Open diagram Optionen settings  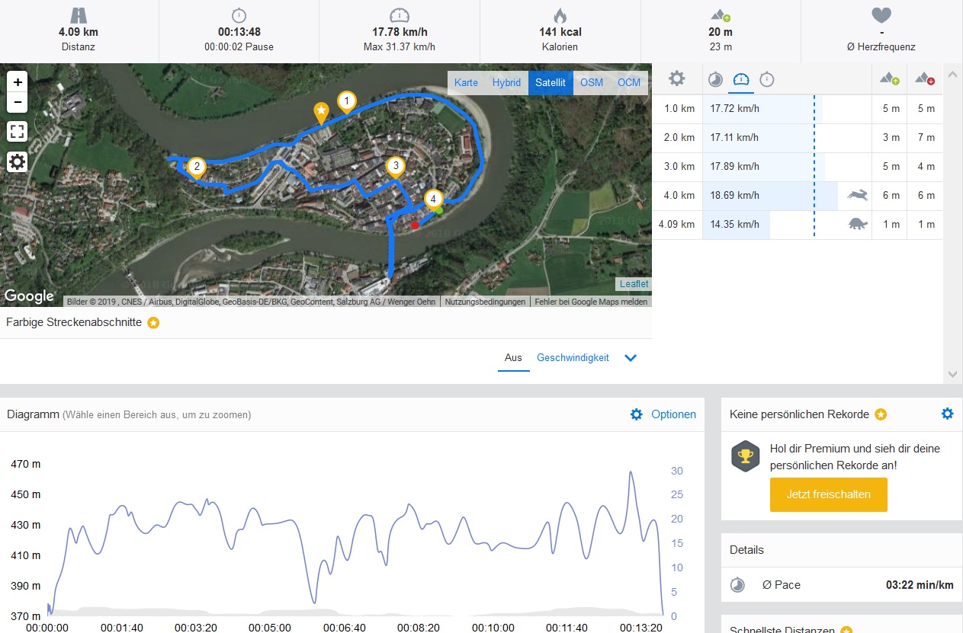pos(663,414)
